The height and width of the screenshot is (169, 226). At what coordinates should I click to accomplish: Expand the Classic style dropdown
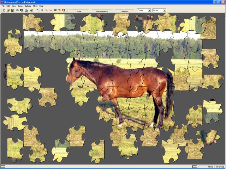click(149, 10)
